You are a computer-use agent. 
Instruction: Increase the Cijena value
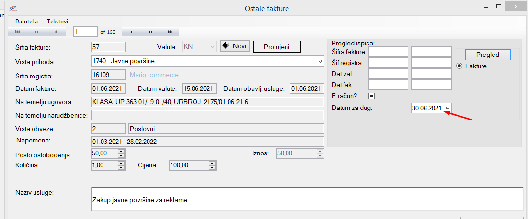pyautogui.click(x=212, y=163)
